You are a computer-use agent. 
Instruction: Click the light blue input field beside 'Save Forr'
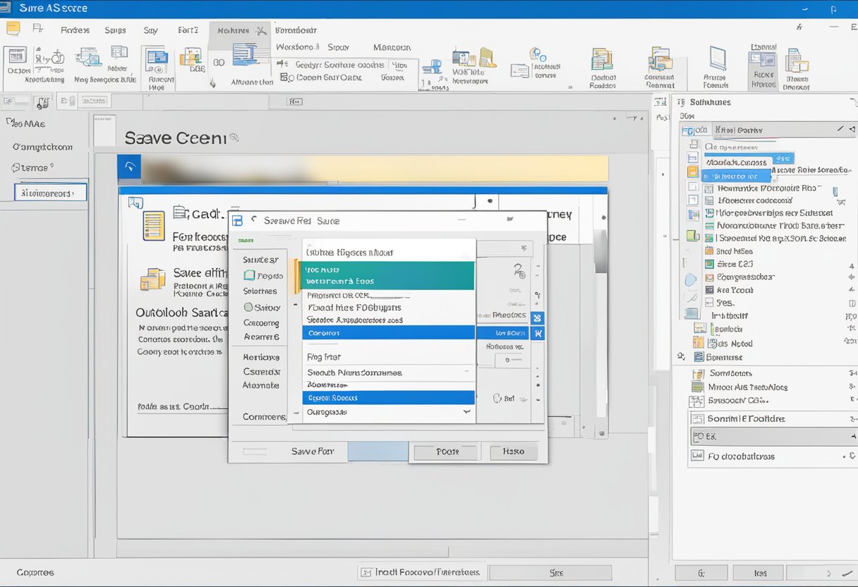click(377, 452)
